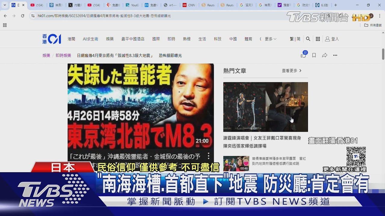Open the HK01 search magnifier icon
Screen dimensions: 385x216
tap(308, 39)
